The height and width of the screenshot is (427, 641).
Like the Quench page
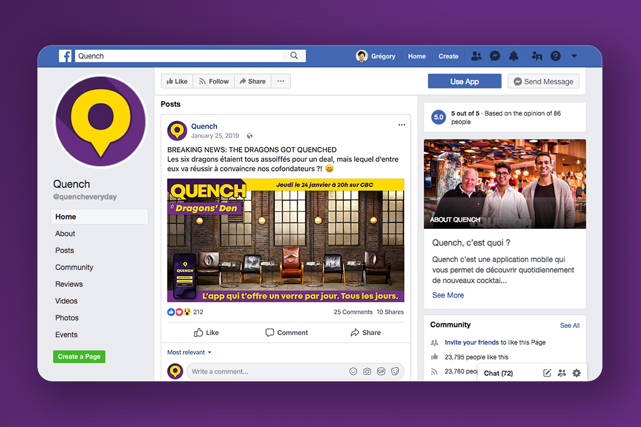pyautogui.click(x=177, y=81)
